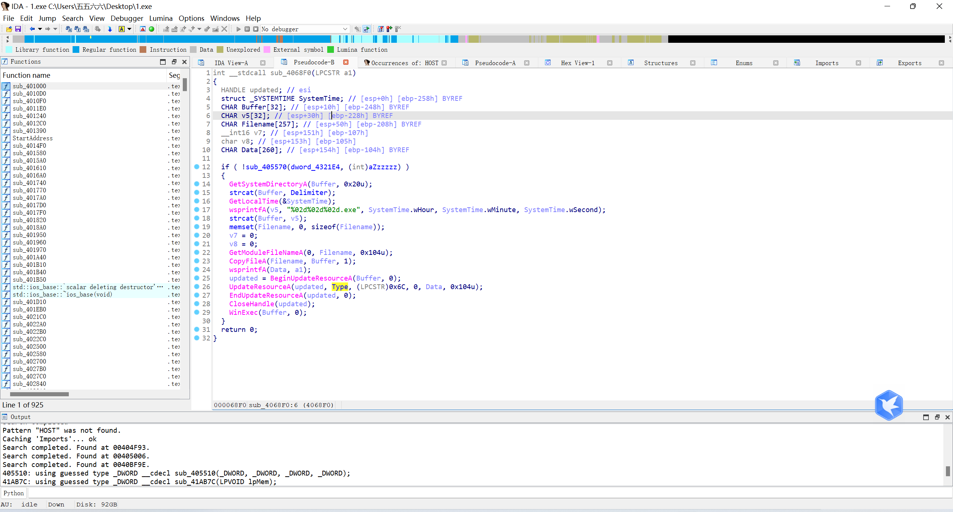Save the database with the disk icon
This screenshot has height=512, width=953.
[x=17, y=29]
